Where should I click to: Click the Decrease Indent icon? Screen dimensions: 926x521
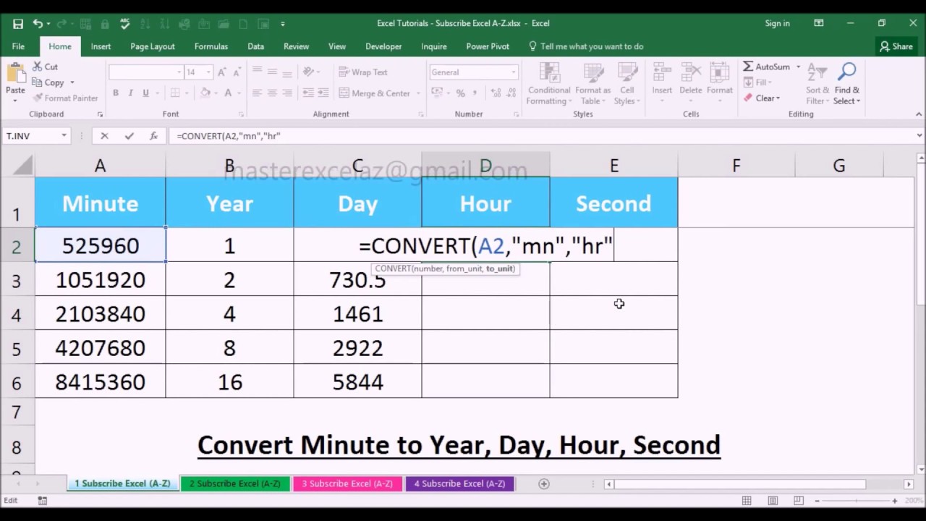pos(309,93)
